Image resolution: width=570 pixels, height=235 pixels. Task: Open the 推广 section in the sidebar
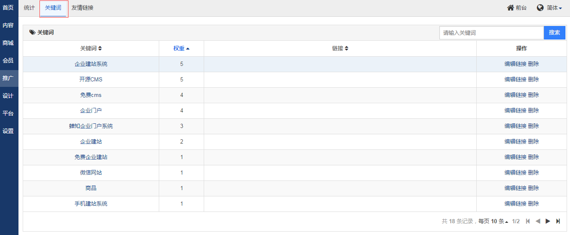click(x=8, y=78)
